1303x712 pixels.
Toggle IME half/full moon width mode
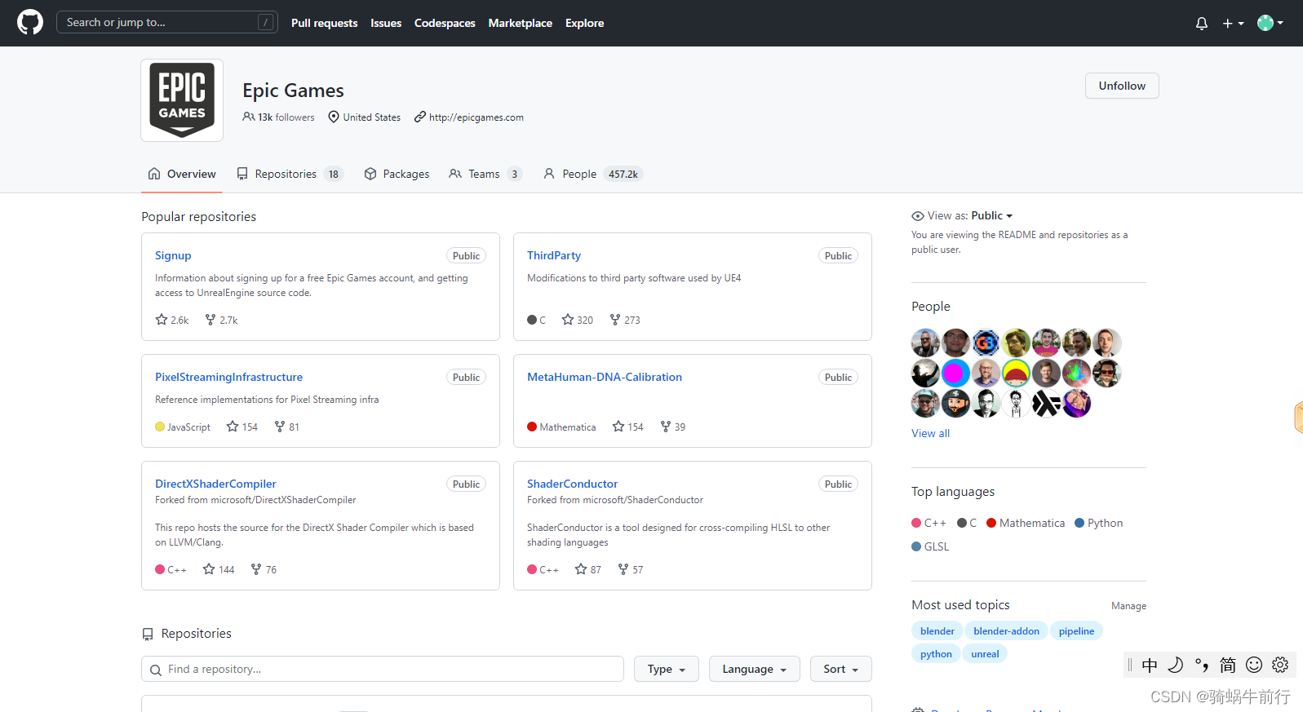point(1176,665)
